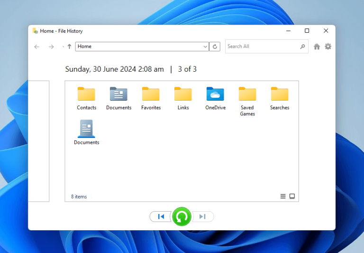The image size is (364, 253).
Task: Click the File History window icon
Action: point(35,31)
